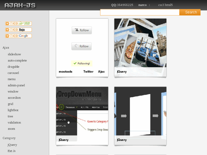Open the carousel category
Image resolution: width=207 pixels, height=155 pixels.
coord(13,73)
